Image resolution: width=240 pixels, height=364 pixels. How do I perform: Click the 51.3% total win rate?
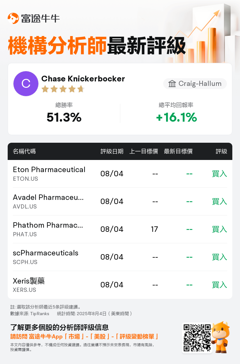point(64,118)
